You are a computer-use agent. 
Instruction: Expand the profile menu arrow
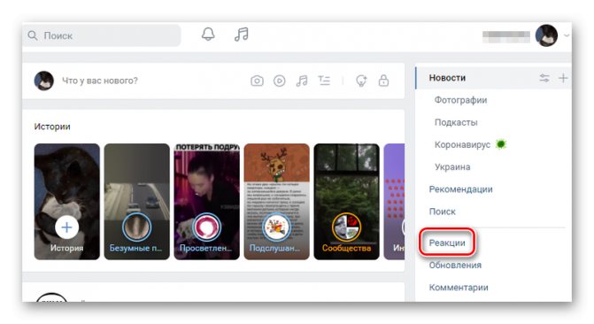(x=567, y=35)
